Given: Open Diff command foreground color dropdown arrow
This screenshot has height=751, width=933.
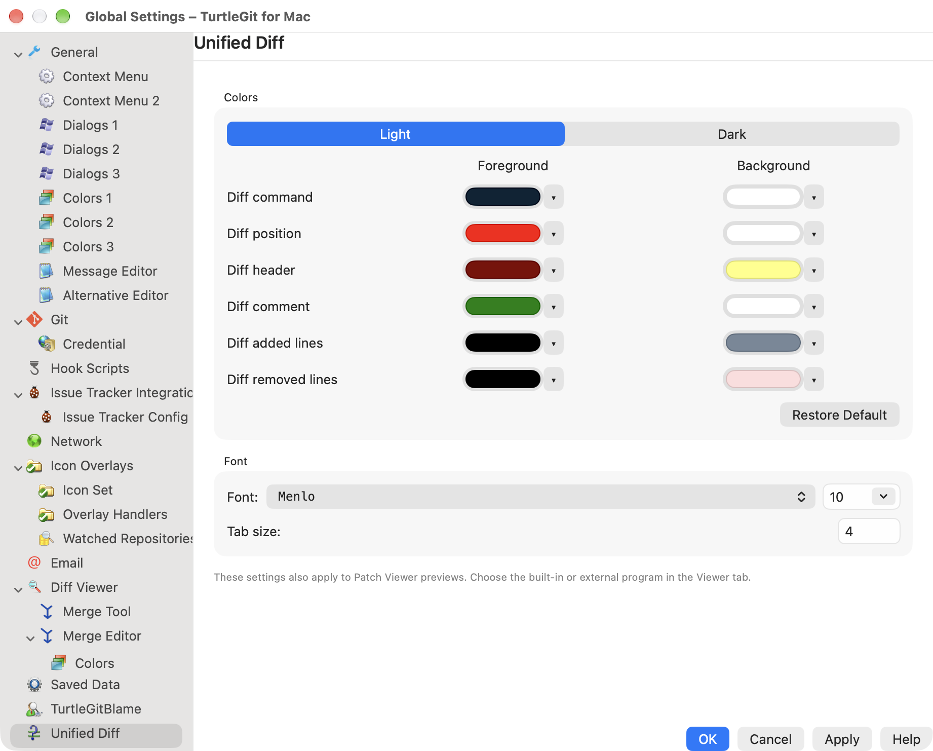Looking at the screenshot, I should 554,197.
